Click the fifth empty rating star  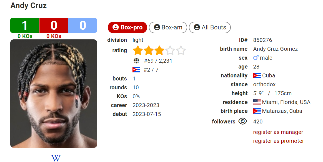click(x=181, y=50)
